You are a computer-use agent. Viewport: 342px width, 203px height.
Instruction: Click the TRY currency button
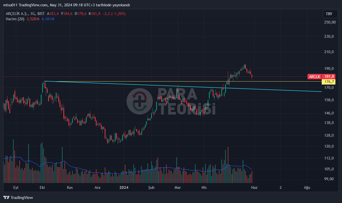tap(330, 14)
